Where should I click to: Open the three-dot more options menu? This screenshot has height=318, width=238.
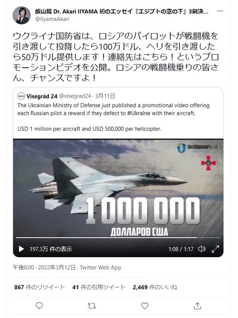pyautogui.click(x=220, y=11)
